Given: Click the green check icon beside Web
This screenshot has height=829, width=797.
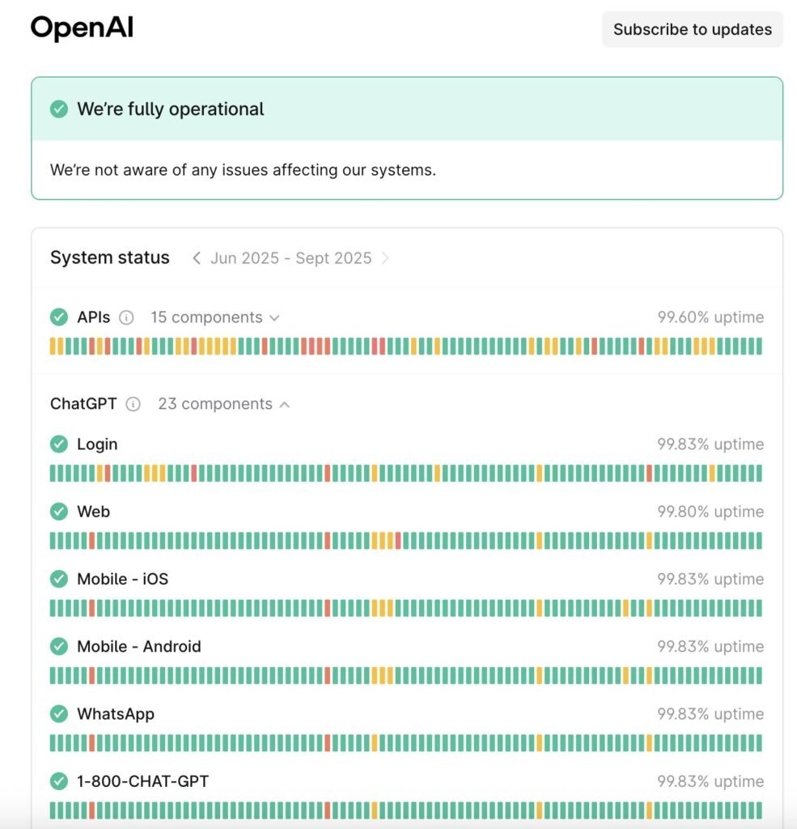Looking at the screenshot, I should tap(59, 512).
